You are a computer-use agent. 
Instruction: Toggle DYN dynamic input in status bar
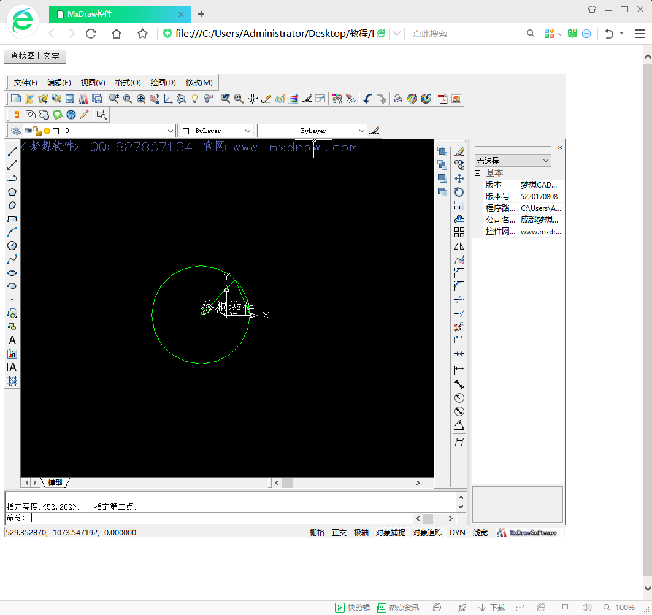(458, 533)
